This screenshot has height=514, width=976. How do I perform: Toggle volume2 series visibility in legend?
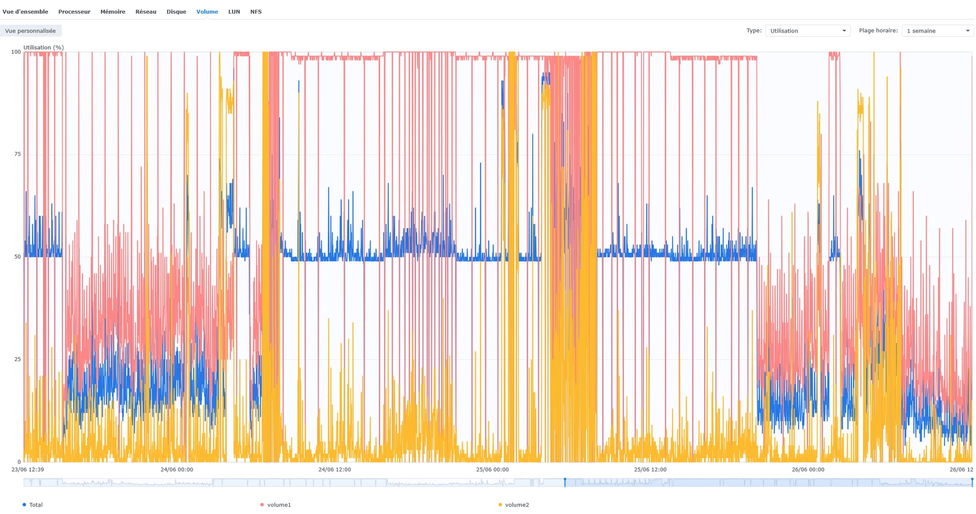514,505
